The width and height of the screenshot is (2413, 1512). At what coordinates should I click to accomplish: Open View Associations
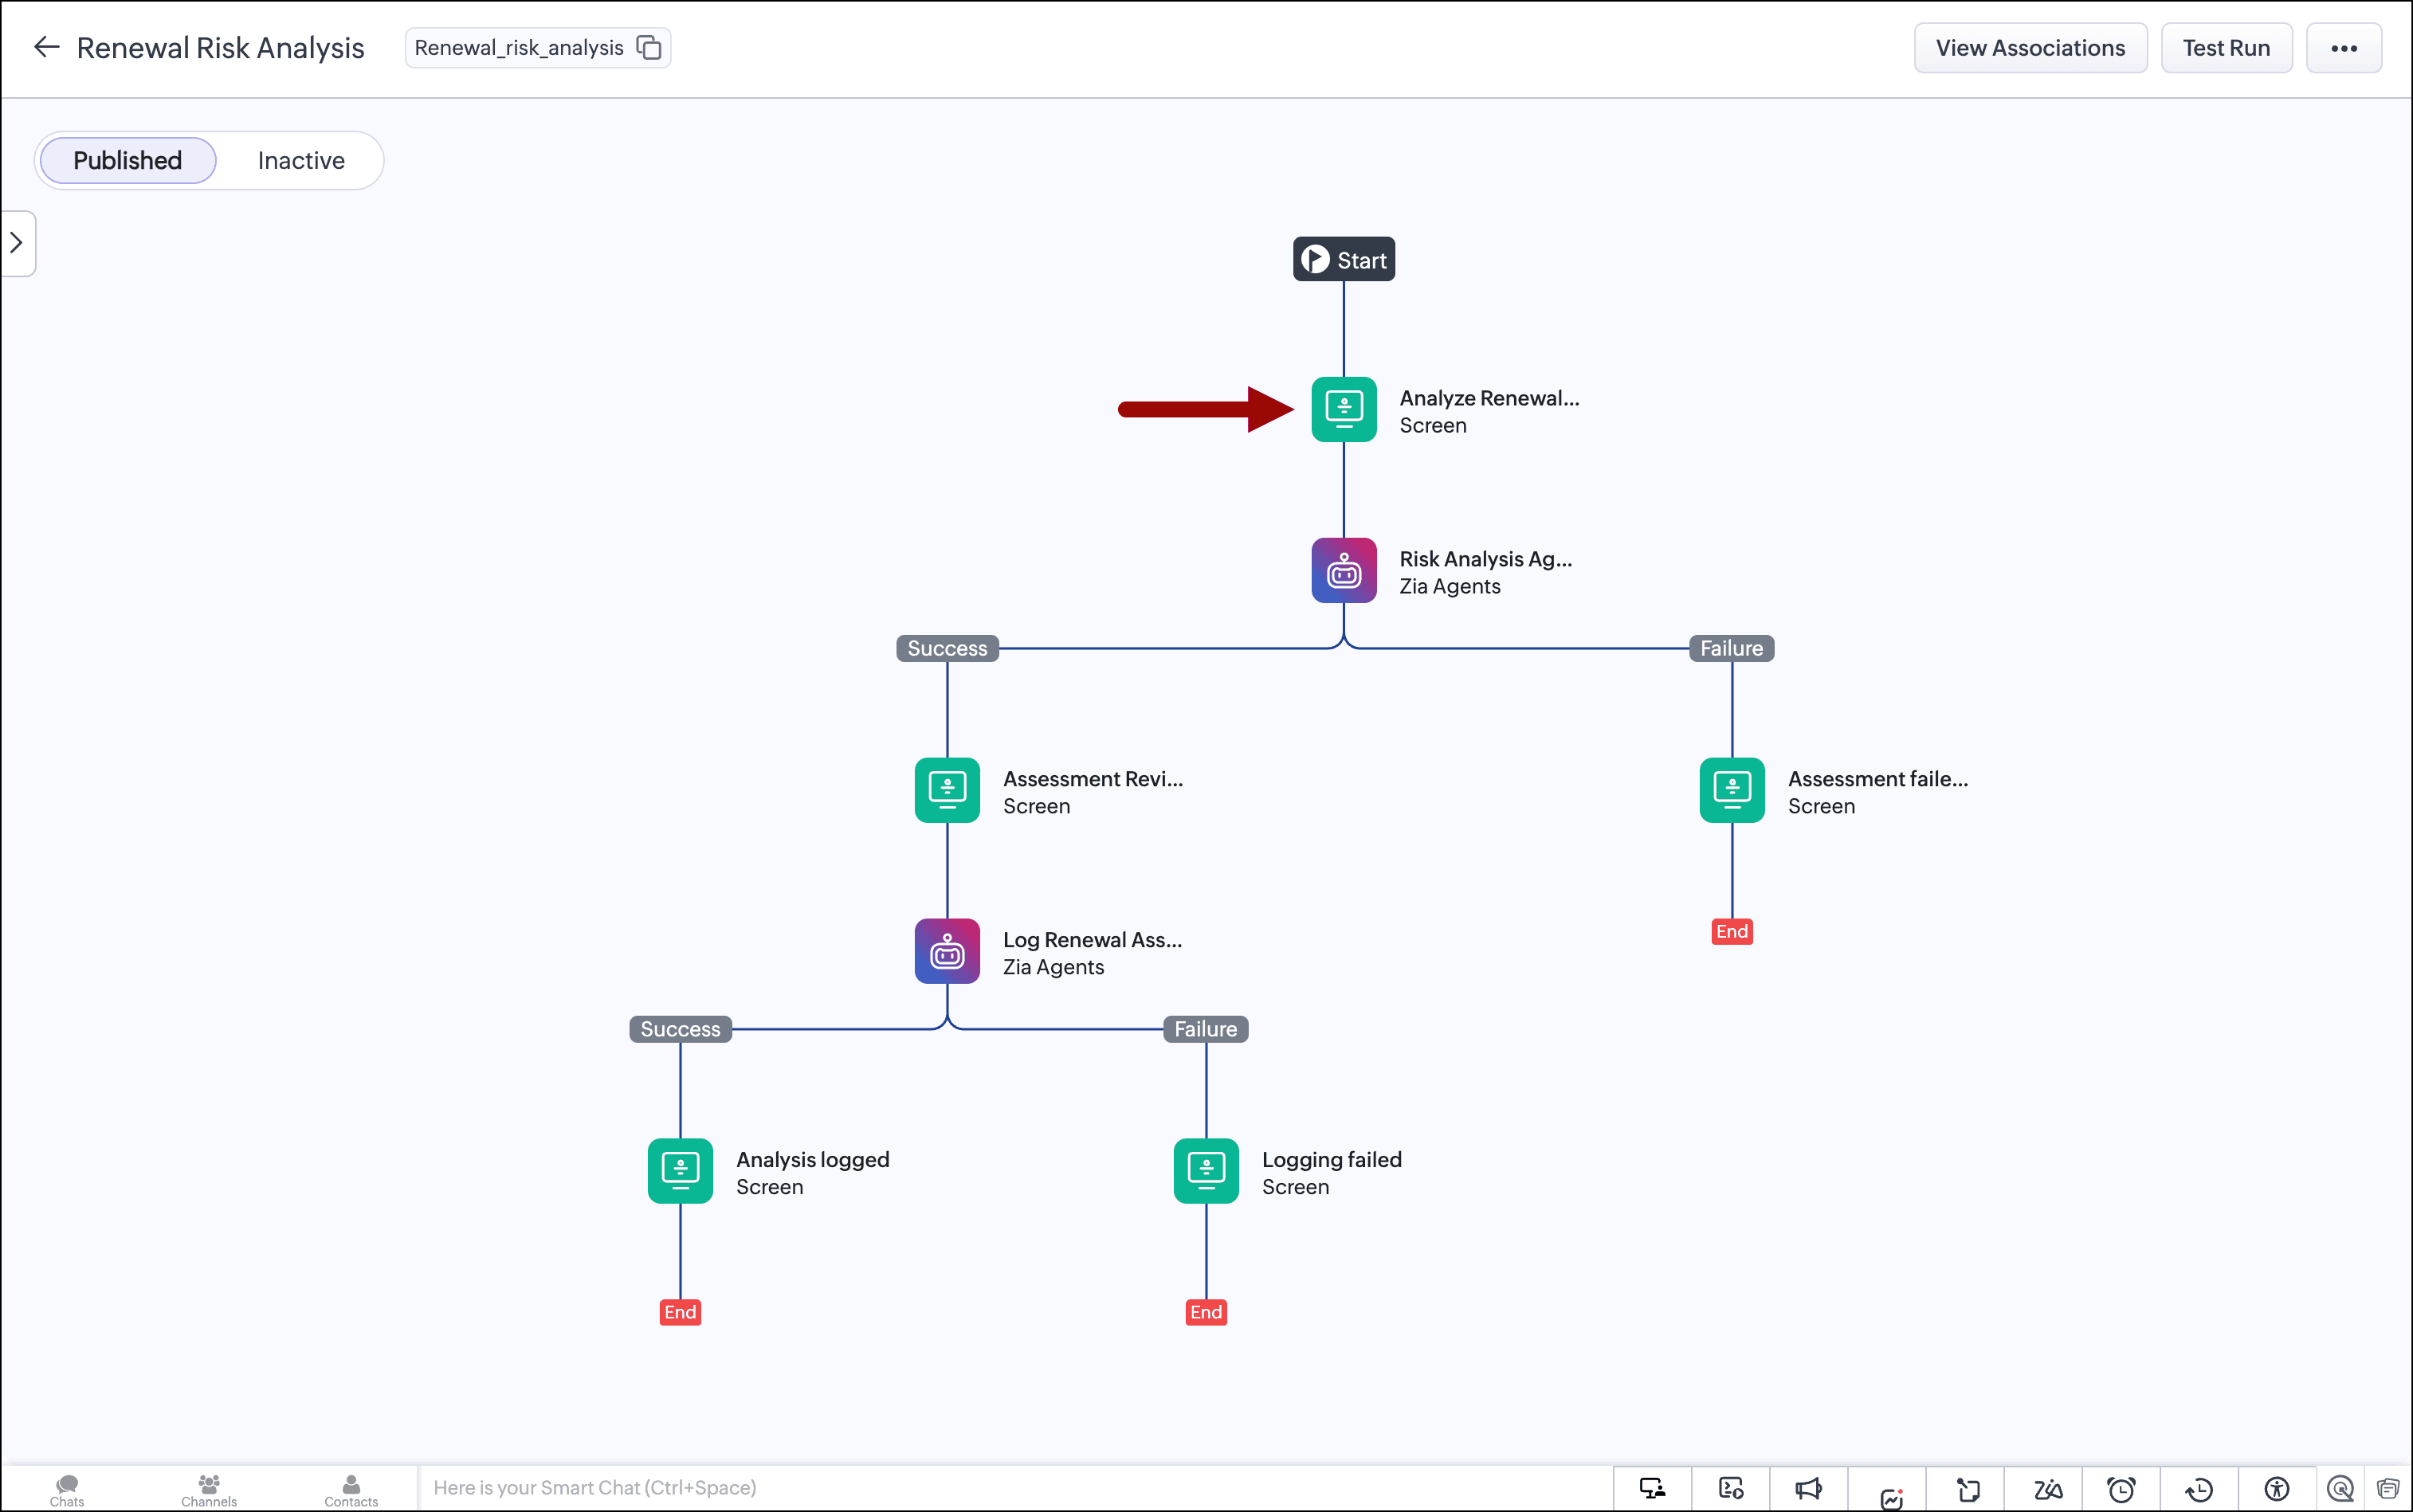2030,48
